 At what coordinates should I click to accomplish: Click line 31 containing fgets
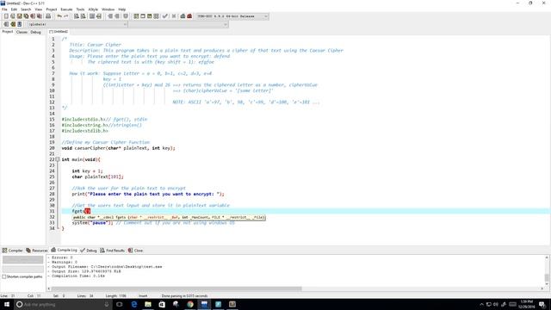pos(306,211)
